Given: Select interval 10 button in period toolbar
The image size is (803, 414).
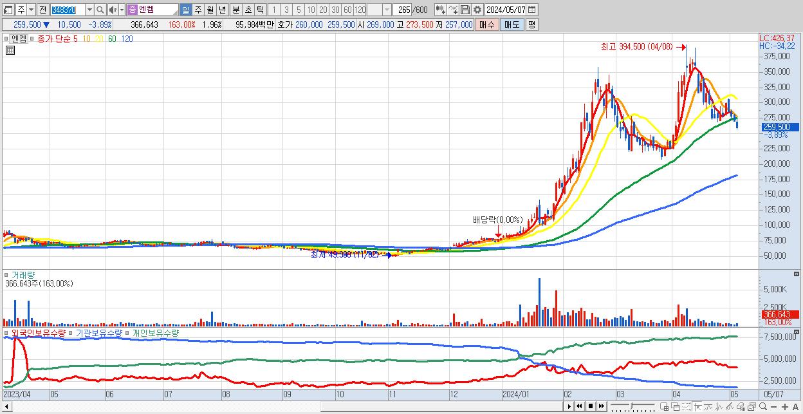Looking at the screenshot, I should [x=311, y=10].
